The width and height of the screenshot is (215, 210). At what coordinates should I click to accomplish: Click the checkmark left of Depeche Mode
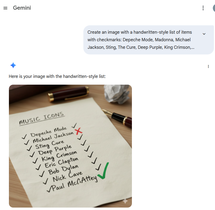click(x=24, y=136)
